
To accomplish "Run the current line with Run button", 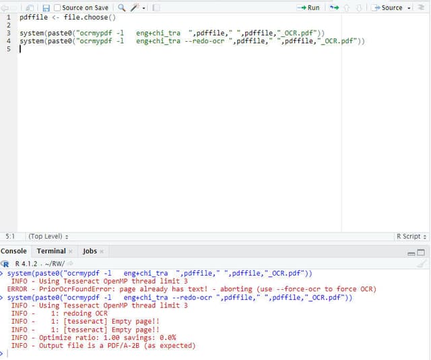I will tap(308, 7).
